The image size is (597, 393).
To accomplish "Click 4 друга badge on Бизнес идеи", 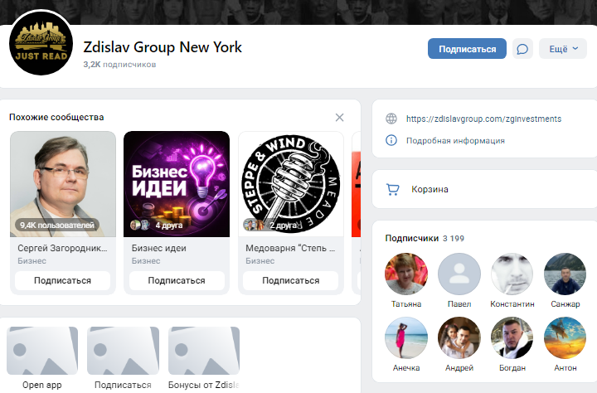I will pyautogui.click(x=157, y=225).
